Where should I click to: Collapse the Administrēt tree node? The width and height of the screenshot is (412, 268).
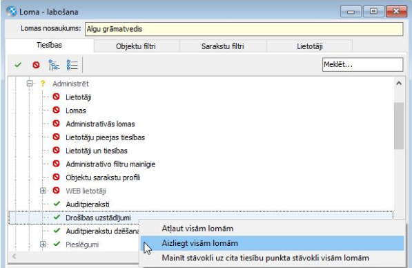click(x=30, y=84)
